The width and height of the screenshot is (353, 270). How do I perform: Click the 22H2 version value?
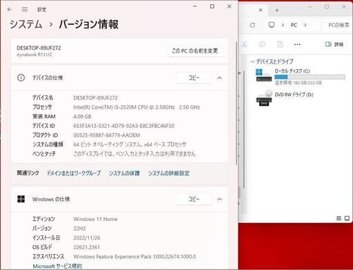click(x=79, y=229)
